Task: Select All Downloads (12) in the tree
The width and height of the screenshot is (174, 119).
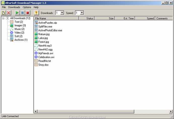Action: pos(20,18)
